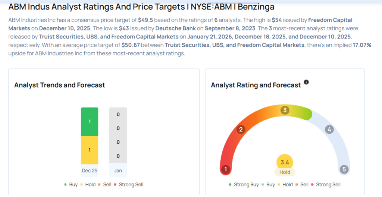
Task: Click the green Buy segment of Dec 25 bar
Action: (x=90, y=122)
